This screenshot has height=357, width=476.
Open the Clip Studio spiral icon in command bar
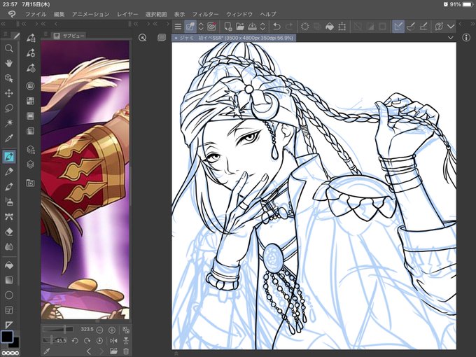point(211,27)
